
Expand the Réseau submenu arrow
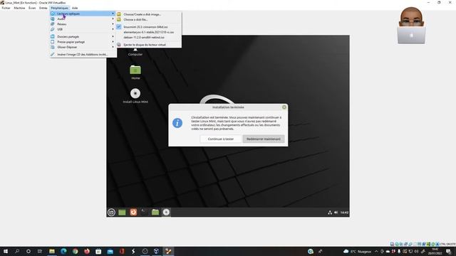click(x=113, y=24)
